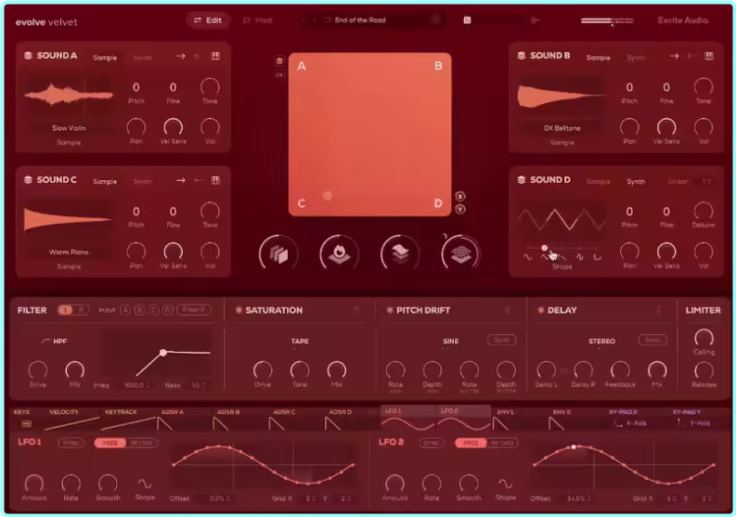Set LFO 2 to FREE mode
The image size is (736, 517).
(471, 443)
